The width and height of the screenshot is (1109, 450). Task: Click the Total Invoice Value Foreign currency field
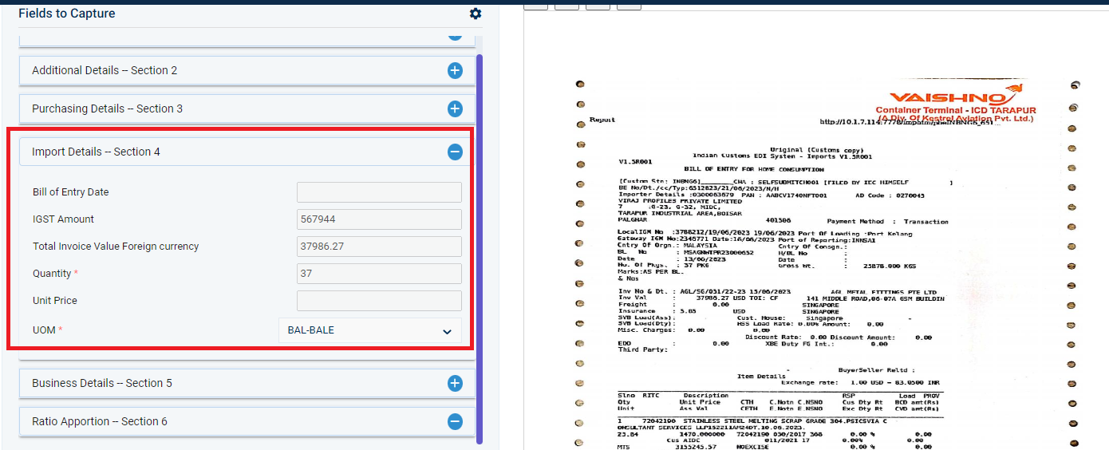[379, 247]
